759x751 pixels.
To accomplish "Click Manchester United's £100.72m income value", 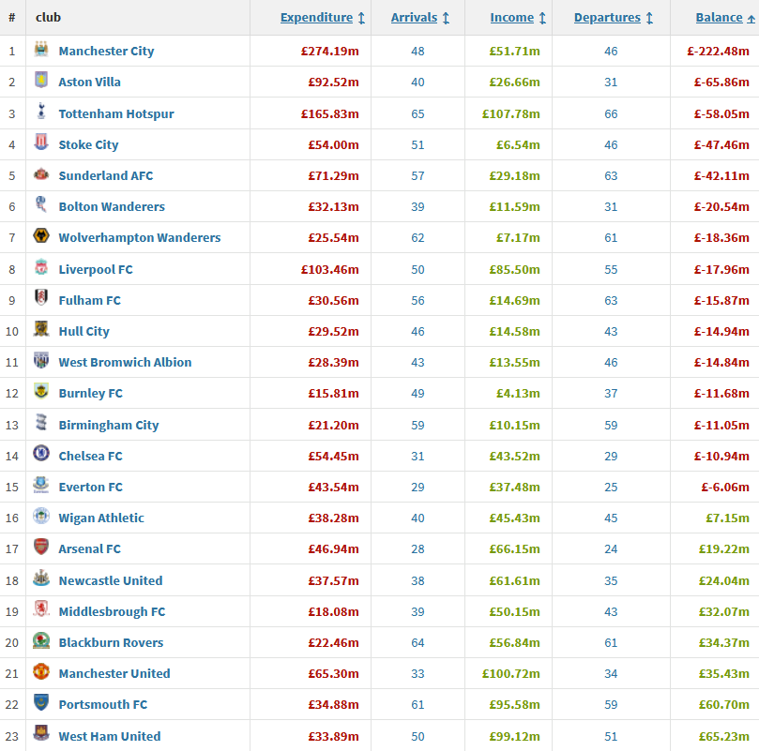I will 511,673.
